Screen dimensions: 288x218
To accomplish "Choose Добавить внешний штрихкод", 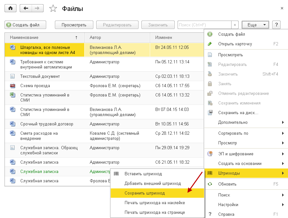I will click(153, 184).
